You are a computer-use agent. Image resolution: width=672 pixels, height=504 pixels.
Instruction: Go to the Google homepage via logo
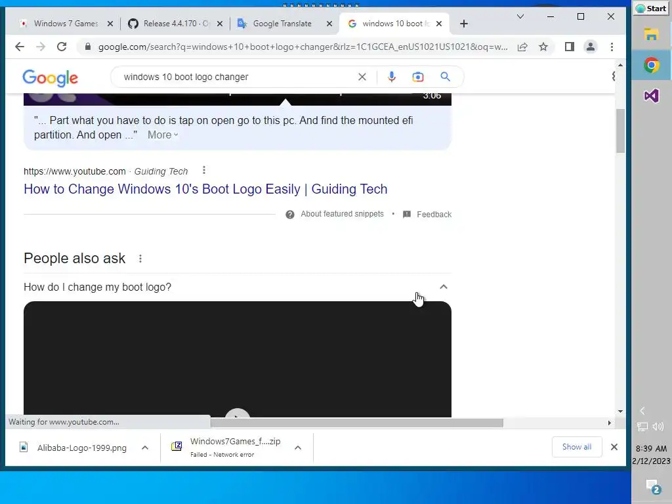(50, 77)
